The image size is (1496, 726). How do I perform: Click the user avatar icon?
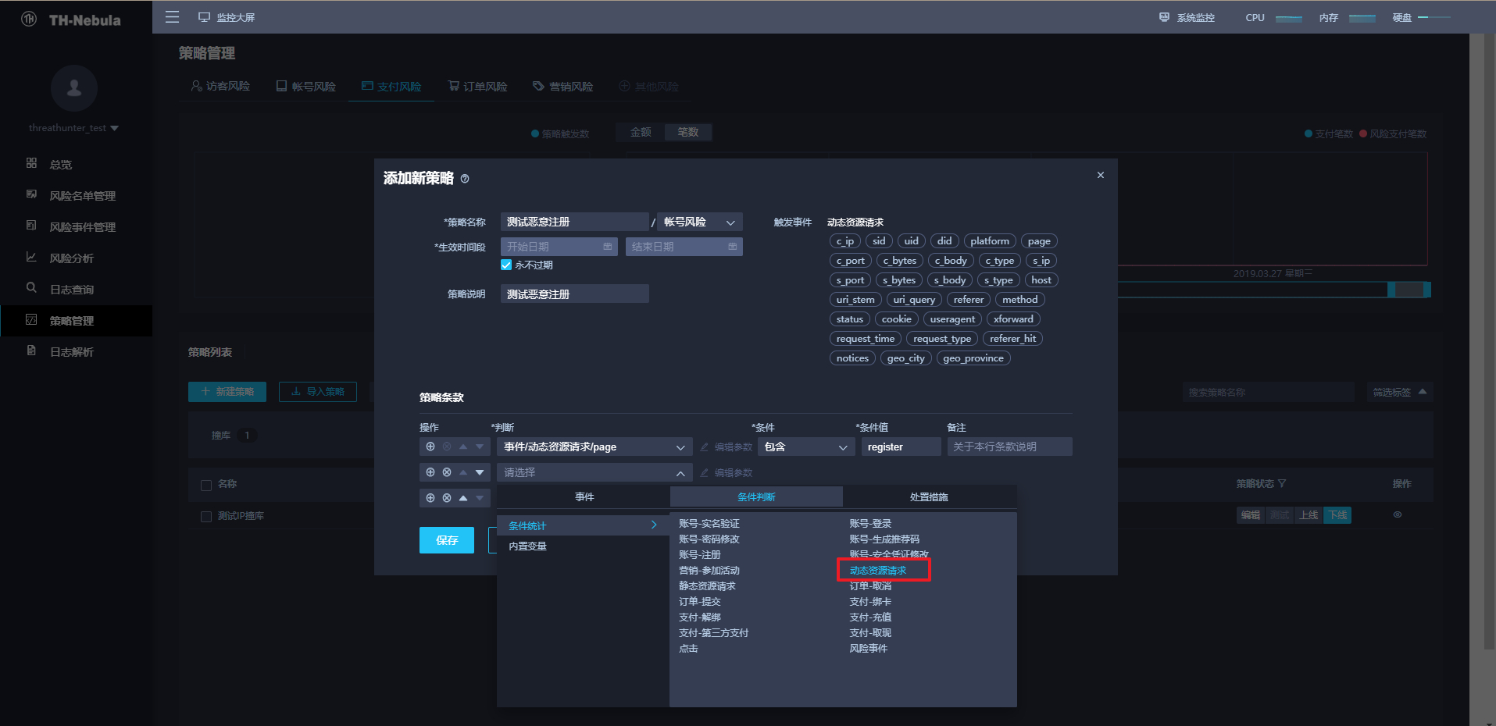coord(74,88)
